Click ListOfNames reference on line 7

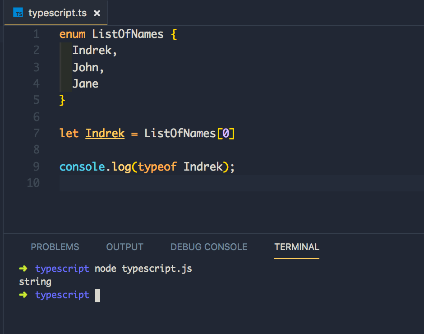tap(180, 133)
